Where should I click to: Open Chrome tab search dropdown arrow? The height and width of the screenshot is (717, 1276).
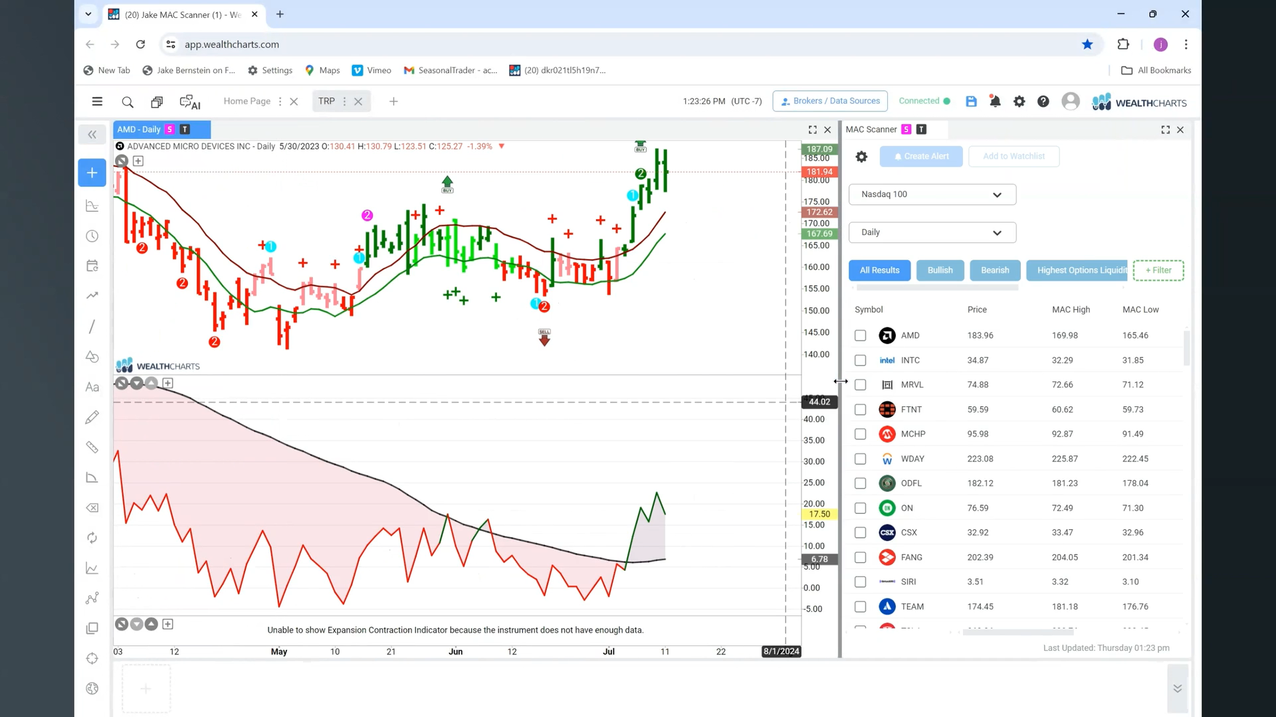[88, 14]
